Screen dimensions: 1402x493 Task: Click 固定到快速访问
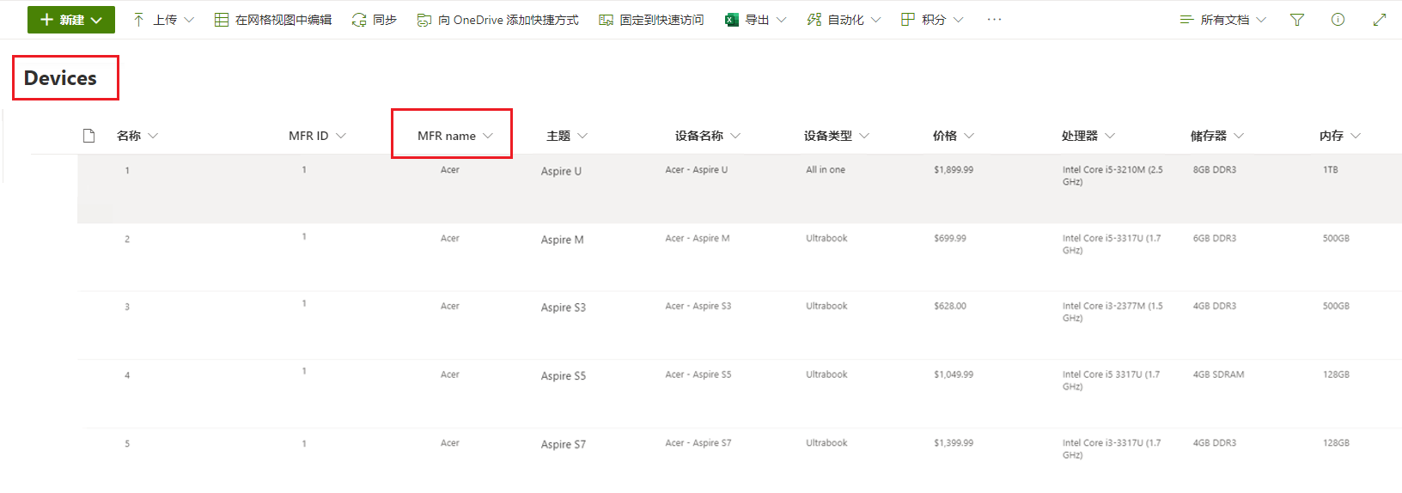652,20
